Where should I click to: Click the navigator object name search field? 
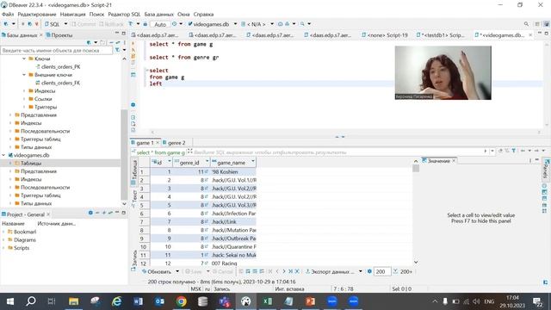tap(57, 50)
